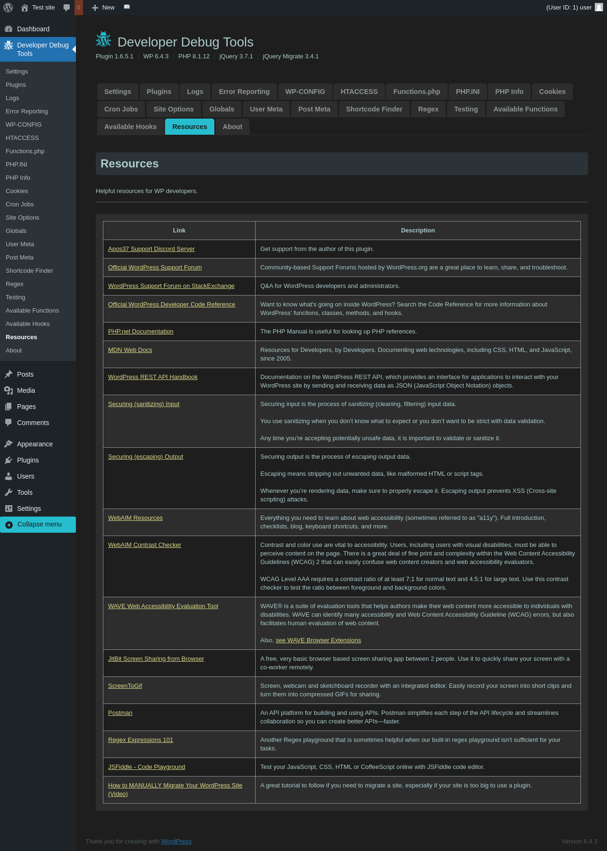607x851 pixels.
Task: Select the Error Reporting tab
Action: pyautogui.click(x=244, y=92)
